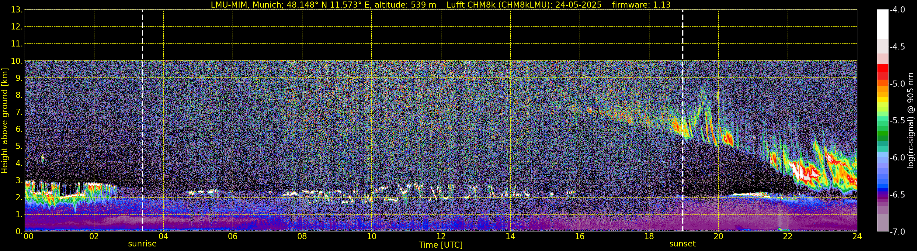Click the 'Height above ground [km]' axis label
The height and width of the screenshot is (251, 917).
point(5,121)
